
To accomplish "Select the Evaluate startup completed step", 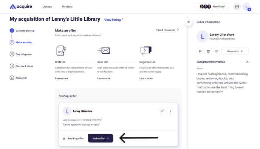I will click(x=22, y=30).
